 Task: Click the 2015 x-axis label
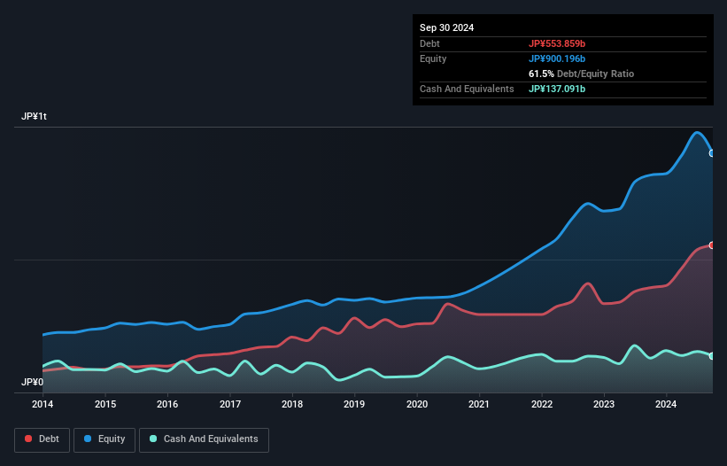(105, 404)
